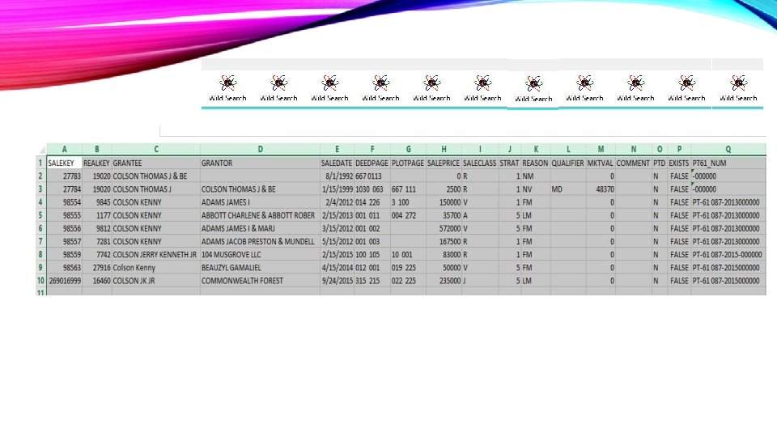Select the QUALIFIER header cell

click(x=568, y=163)
